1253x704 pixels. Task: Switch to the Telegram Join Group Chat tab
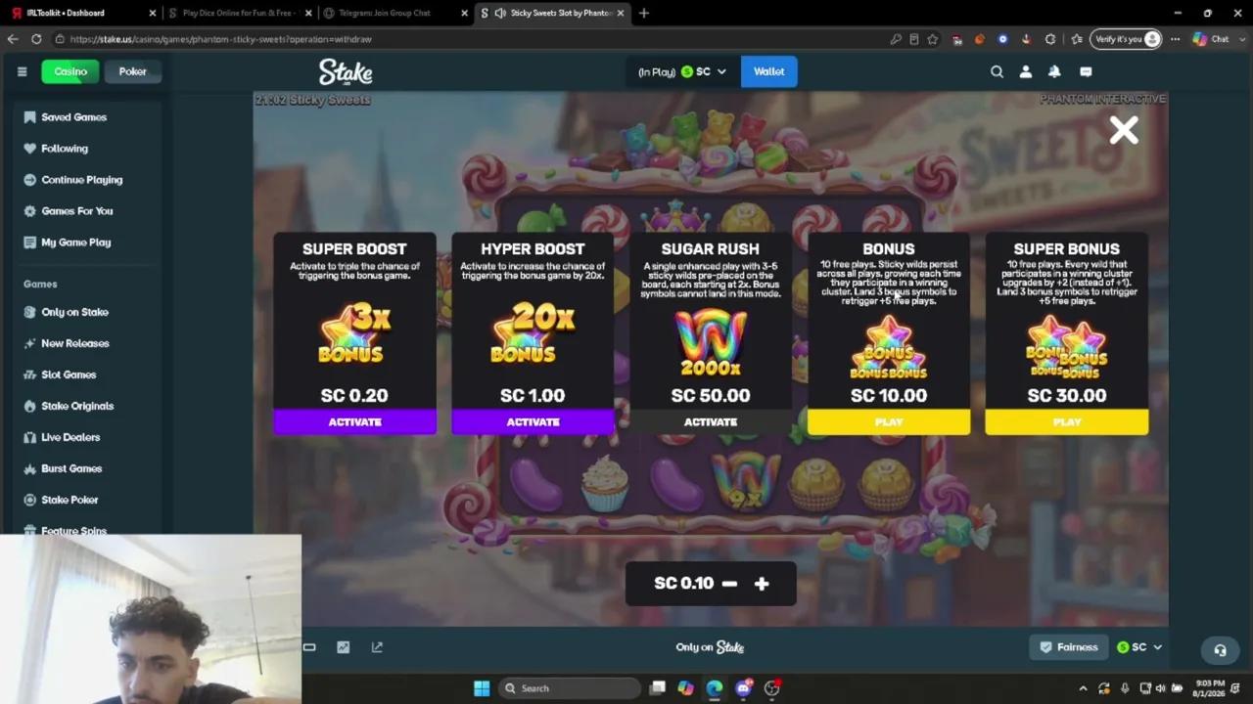pyautogui.click(x=394, y=13)
